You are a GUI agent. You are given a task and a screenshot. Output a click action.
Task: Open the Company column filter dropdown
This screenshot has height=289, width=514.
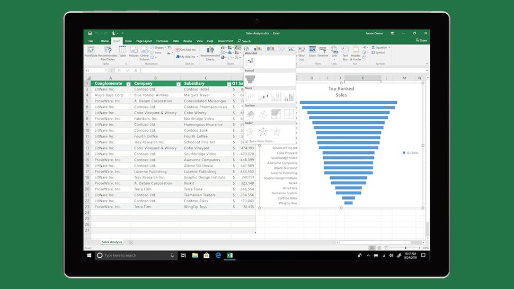[x=179, y=84]
